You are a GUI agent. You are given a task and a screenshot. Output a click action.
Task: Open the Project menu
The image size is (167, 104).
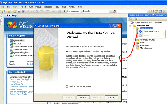pyautogui.click(x=23, y=7)
